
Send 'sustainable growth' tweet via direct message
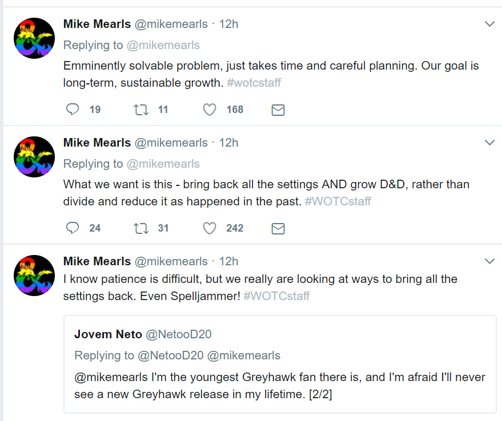pos(278,110)
